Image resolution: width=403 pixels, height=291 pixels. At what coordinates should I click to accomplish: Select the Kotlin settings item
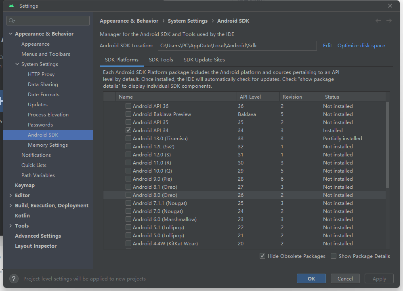[22, 215]
